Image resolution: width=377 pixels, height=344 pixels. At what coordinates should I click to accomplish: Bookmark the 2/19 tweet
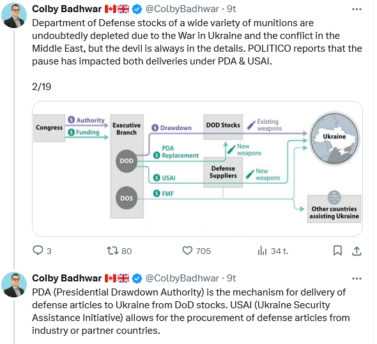pos(337,251)
